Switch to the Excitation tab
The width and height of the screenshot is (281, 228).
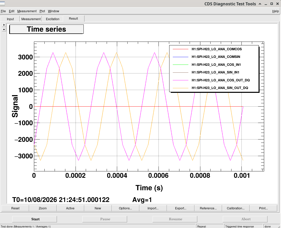click(x=53, y=19)
